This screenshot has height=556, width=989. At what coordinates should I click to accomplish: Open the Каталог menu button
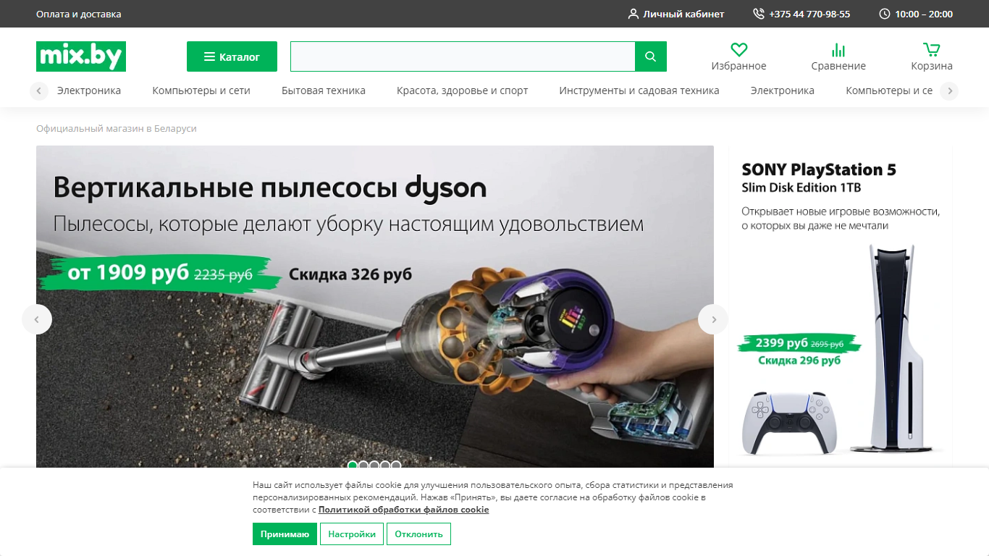(232, 56)
